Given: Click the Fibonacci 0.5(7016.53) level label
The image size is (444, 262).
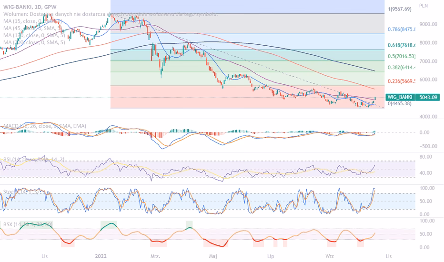Looking at the screenshot, I should (x=401, y=56).
